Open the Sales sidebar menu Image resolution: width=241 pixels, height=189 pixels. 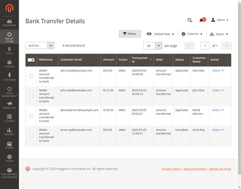pos(9,51)
